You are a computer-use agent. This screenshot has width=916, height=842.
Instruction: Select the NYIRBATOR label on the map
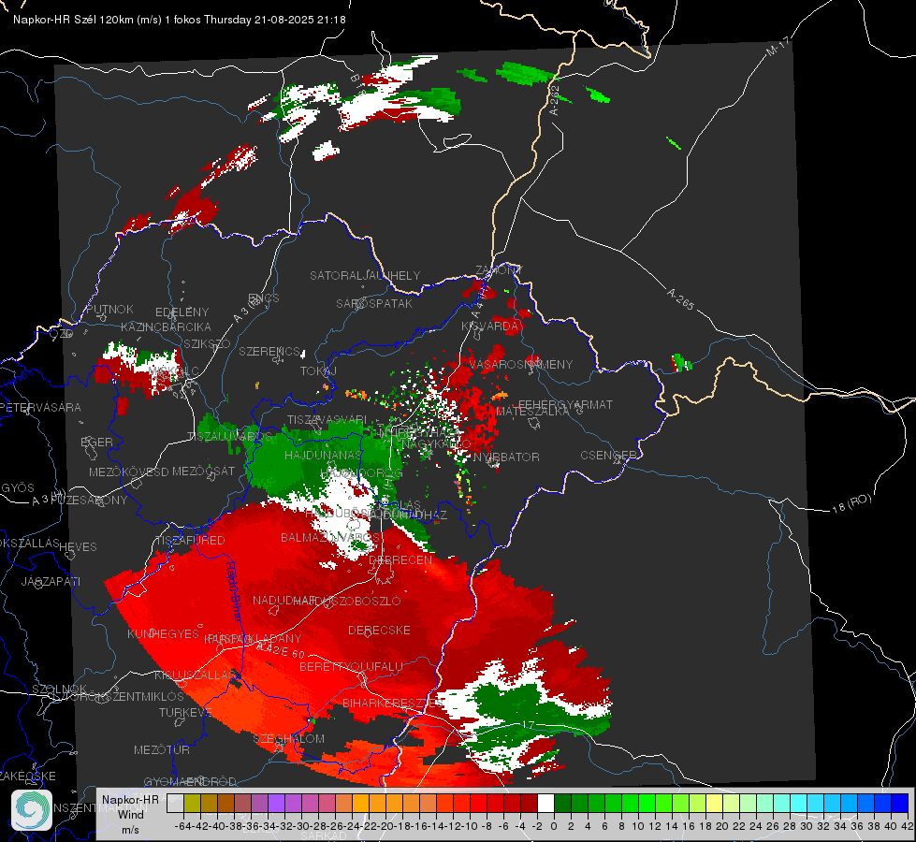tap(506, 457)
